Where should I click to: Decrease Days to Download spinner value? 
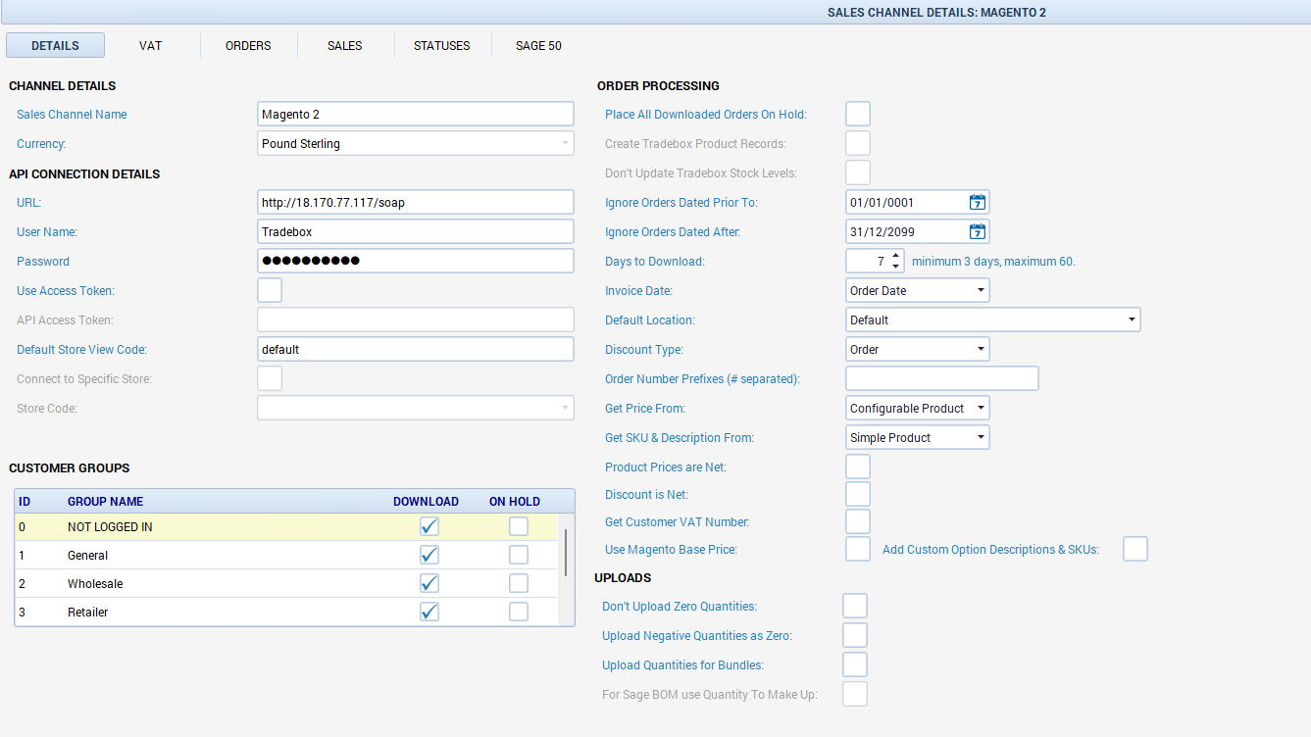pyautogui.click(x=896, y=268)
